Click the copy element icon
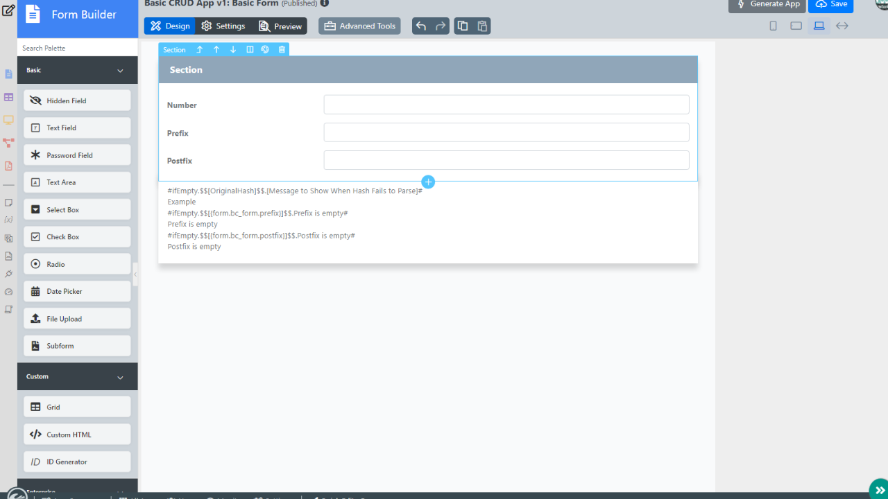This screenshot has width=888, height=499. (x=463, y=26)
